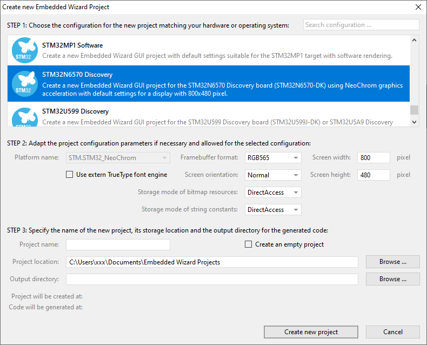Check the Create an empty project box
The width and height of the screenshot is (427, 345).
(249, 244)
